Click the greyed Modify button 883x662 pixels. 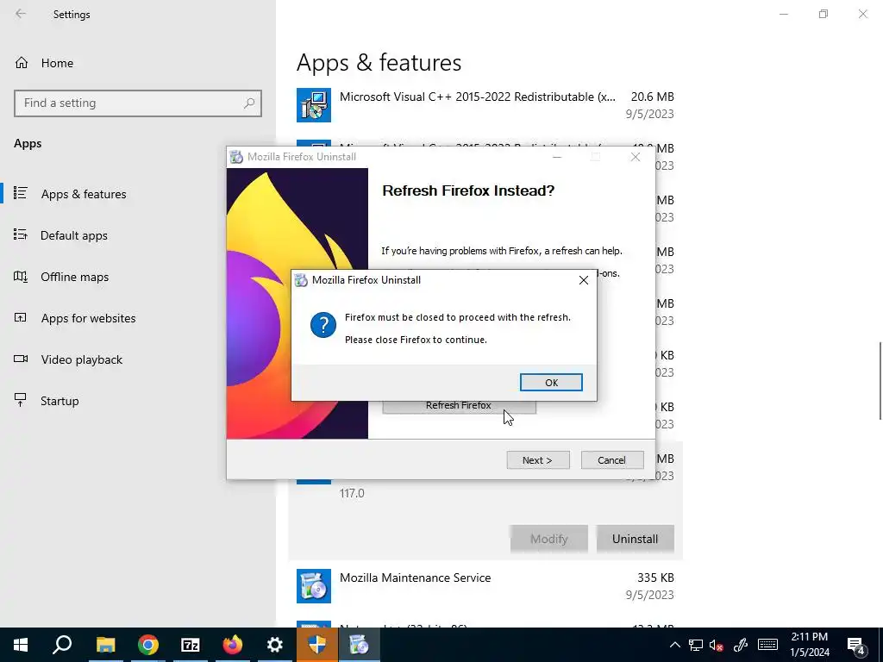[x=549, y=539]
